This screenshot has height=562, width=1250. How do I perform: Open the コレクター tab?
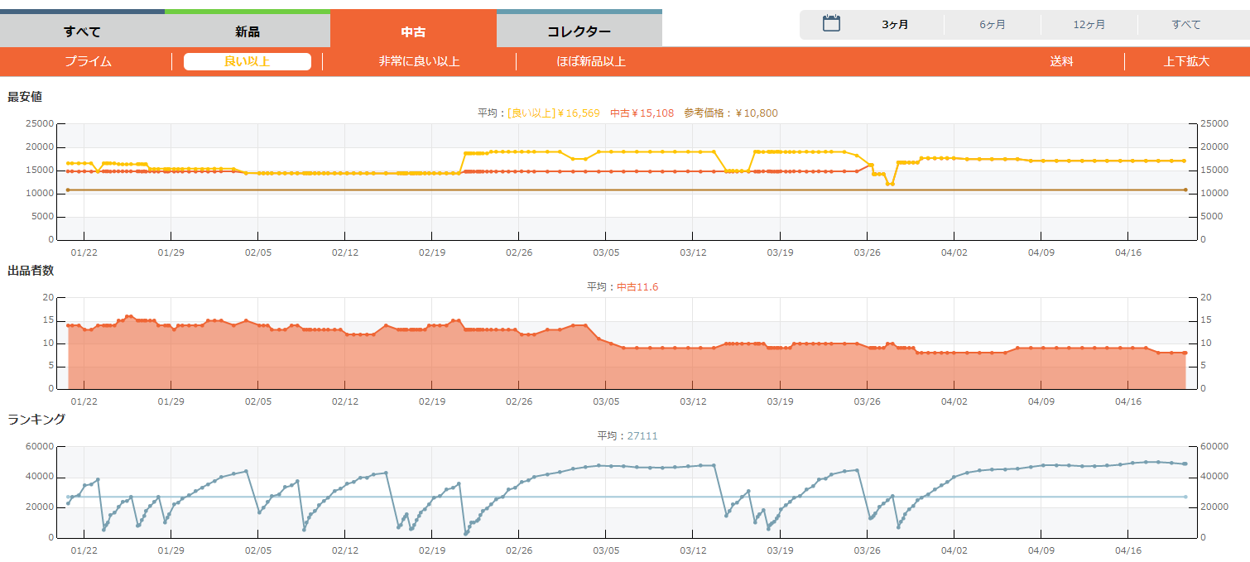pos(579,31)
